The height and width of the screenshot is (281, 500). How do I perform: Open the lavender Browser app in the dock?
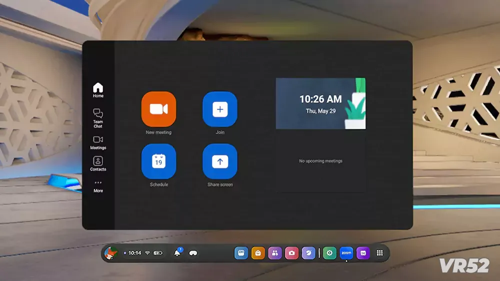[308, 253]
